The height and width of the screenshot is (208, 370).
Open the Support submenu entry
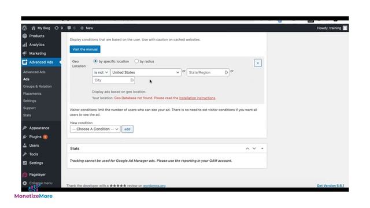29,108
